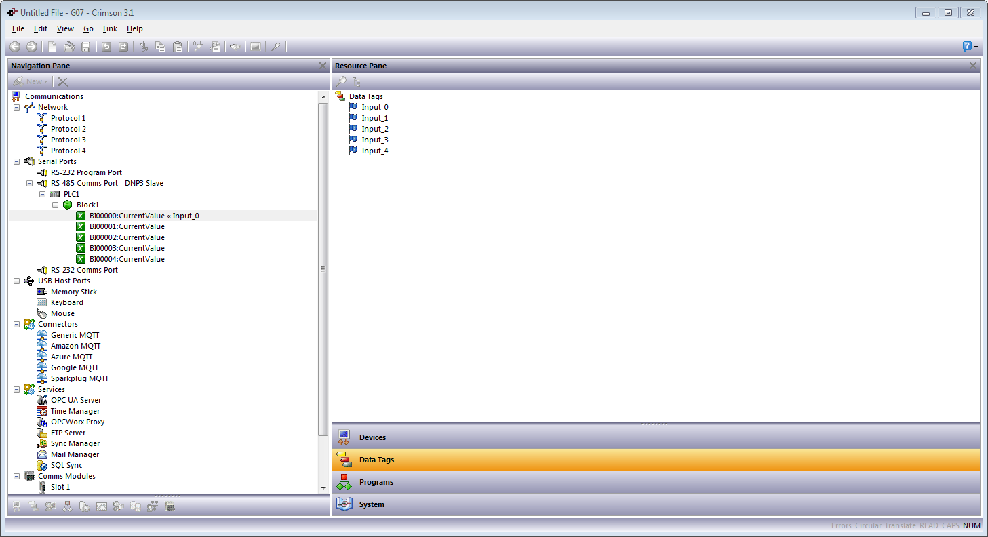Screen dimensions: 988x537
Task: Click the Cut scissors icon
Action: (x=144, y=47)
